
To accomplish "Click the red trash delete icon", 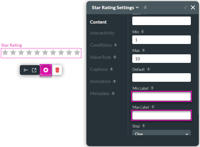I will [x=57, y=70].
